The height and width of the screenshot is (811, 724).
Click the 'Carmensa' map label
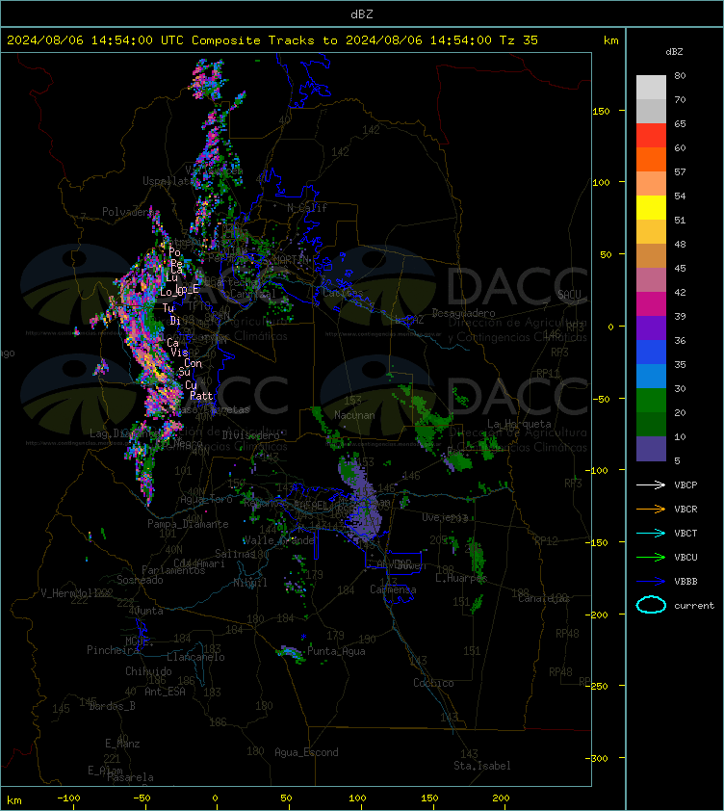[393, 589]
